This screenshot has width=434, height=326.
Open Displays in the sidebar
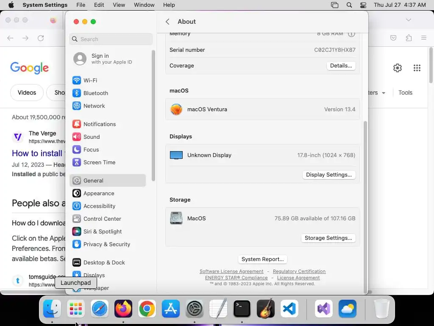pos(107,275)
